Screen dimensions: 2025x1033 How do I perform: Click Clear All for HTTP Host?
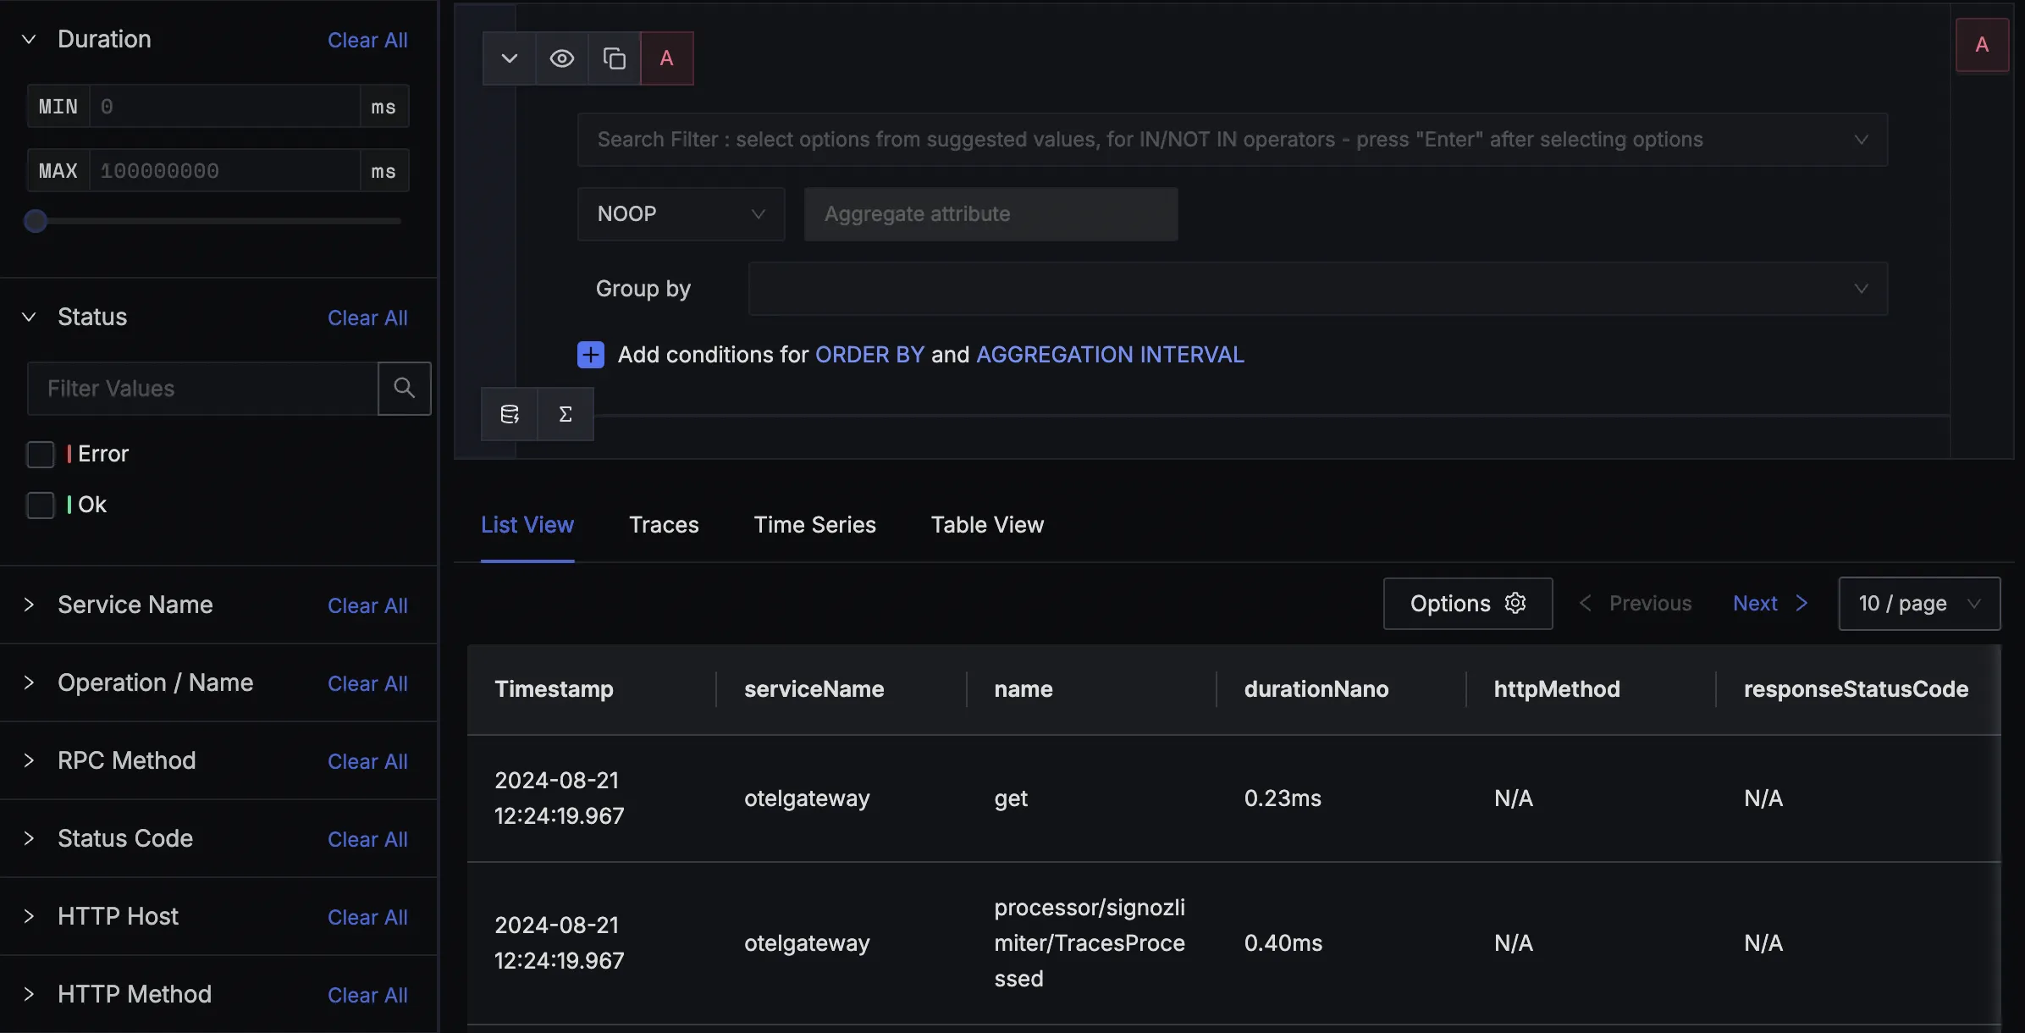[x=367, y=917]
